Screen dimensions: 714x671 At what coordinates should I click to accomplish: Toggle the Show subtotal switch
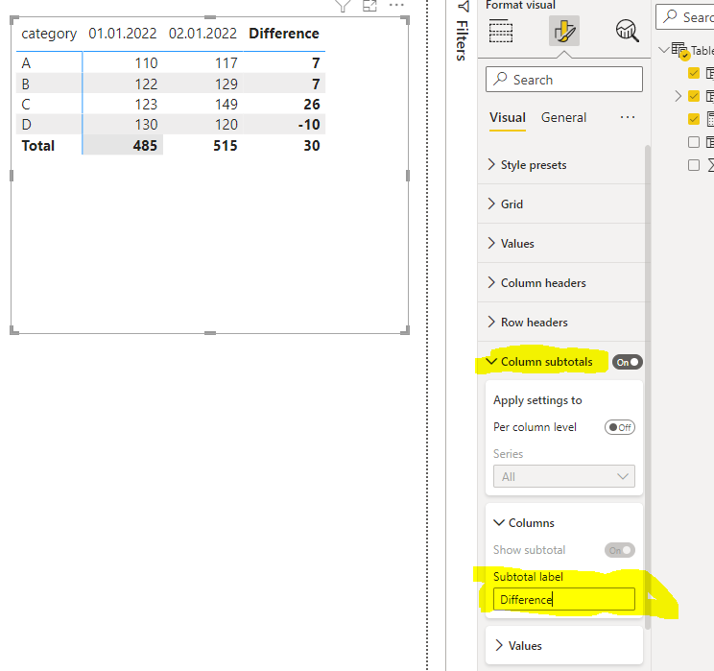coord(620,550)
